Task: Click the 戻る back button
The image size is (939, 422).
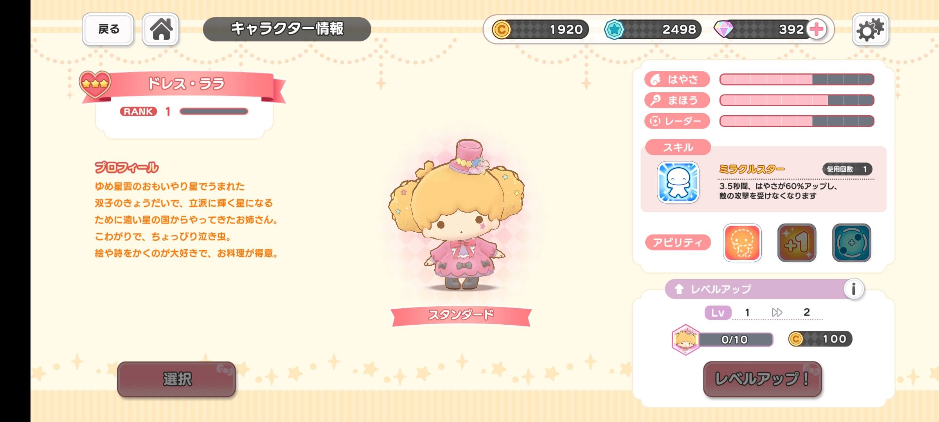Action: [108, 29]
